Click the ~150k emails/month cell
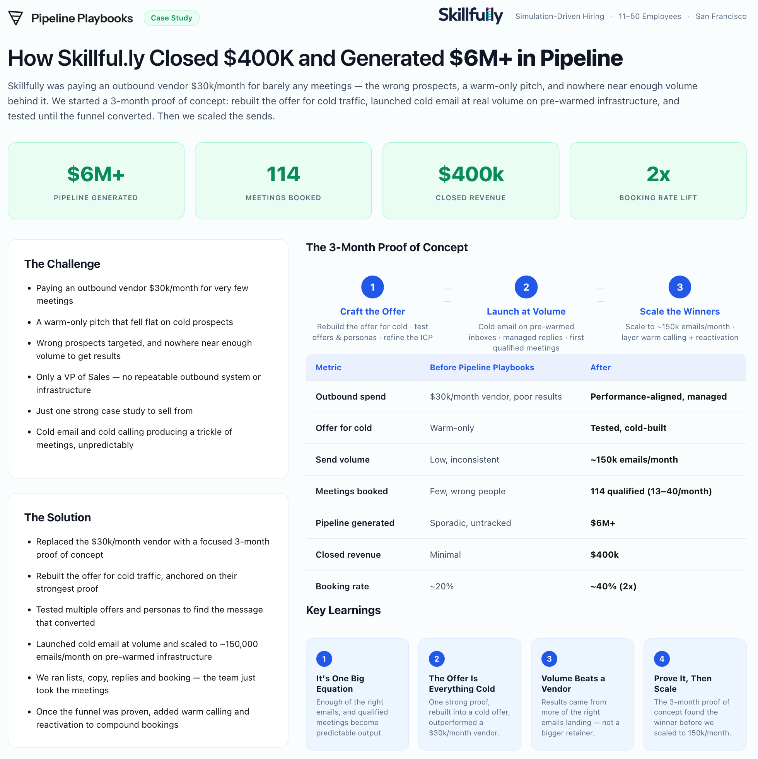This screenshot has height=759, width=758. tap(634, 459)
